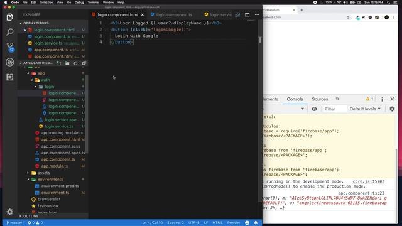This screenshot has height=226, width=402.
Task: Click New Folder icon in explorer header
Action: click(x=67, y=63)
